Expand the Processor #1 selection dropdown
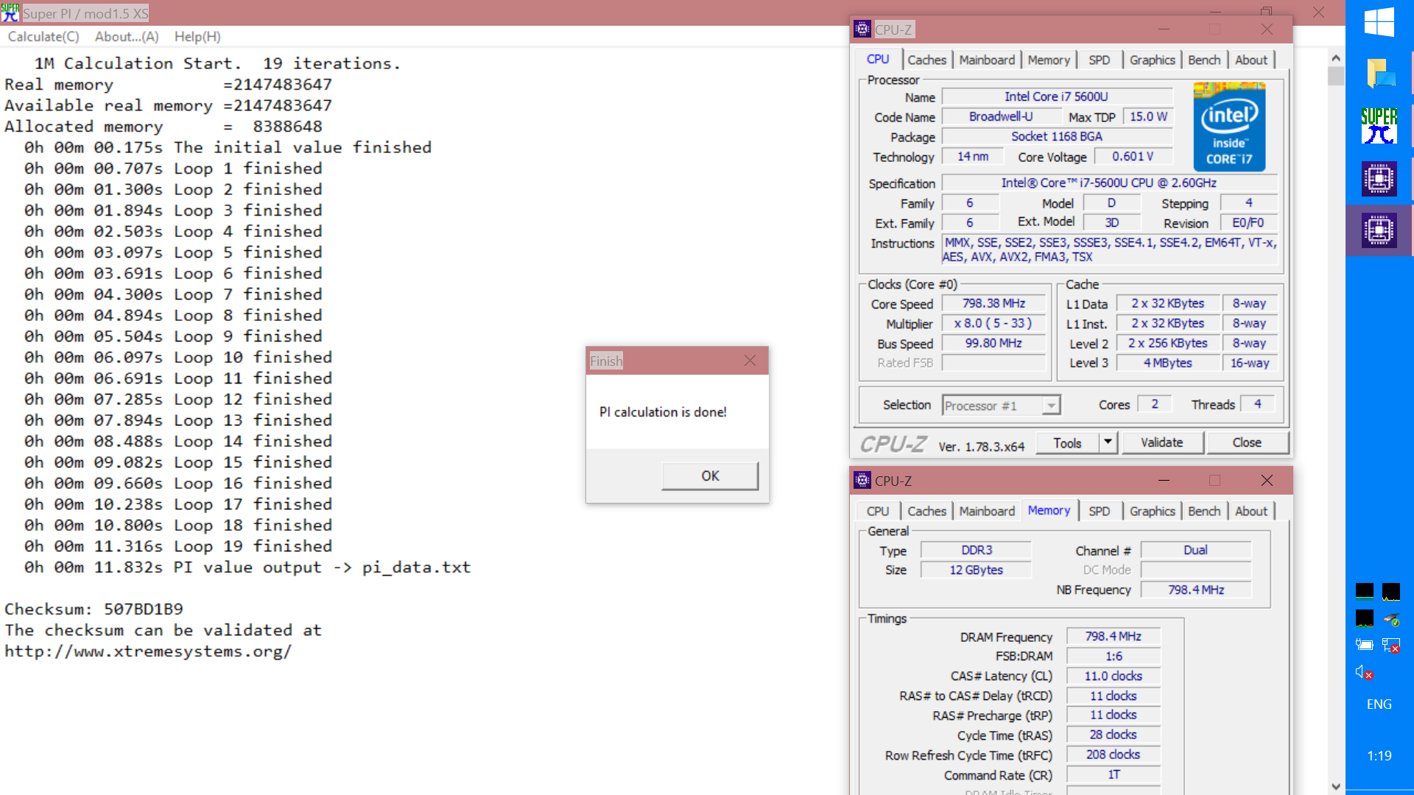Screen dimensions: 1414x795 click(x=1052, y=406)
